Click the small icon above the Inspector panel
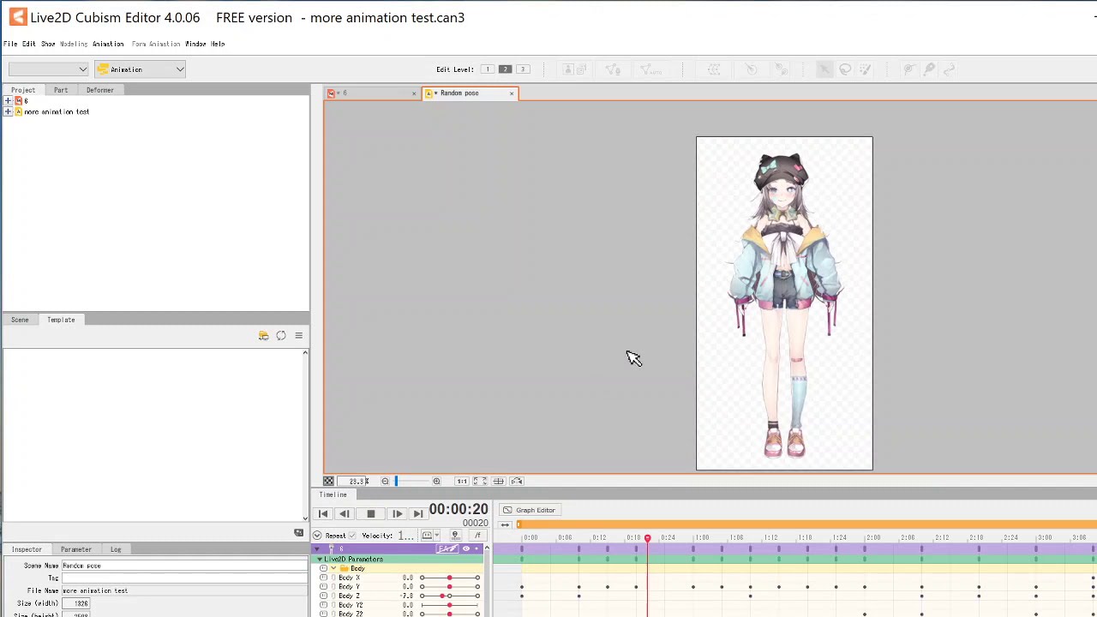The width and height of the screenshot is (1097, 617). coord(298,532)
